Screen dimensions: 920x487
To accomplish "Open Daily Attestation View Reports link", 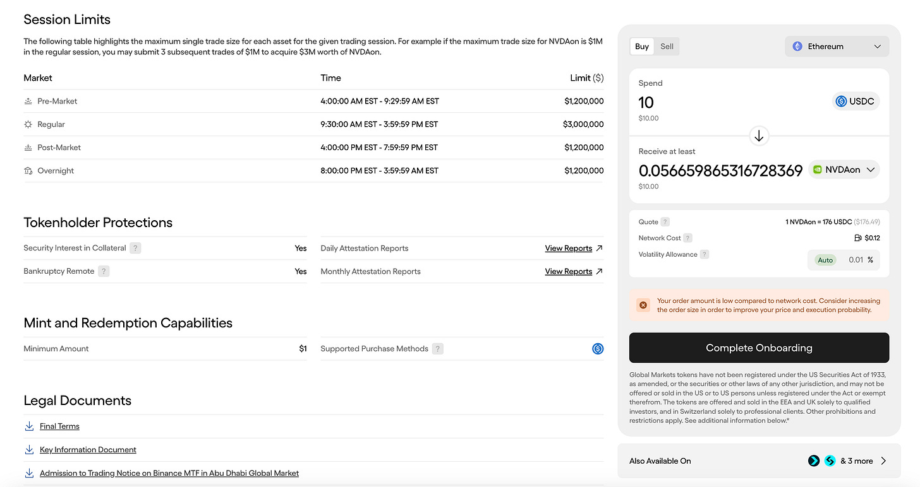I will point(569,248).
